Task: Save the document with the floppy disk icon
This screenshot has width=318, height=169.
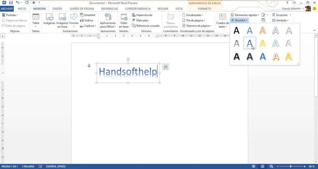Action: pos(11,2)
